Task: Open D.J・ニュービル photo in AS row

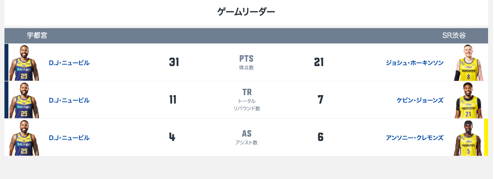Action: tap(24, 138)
